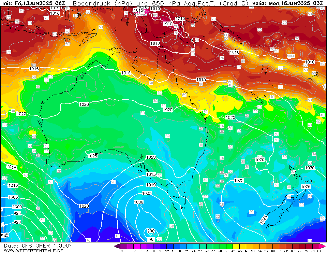Click the legend scale value 81

(x=319, y=251)
